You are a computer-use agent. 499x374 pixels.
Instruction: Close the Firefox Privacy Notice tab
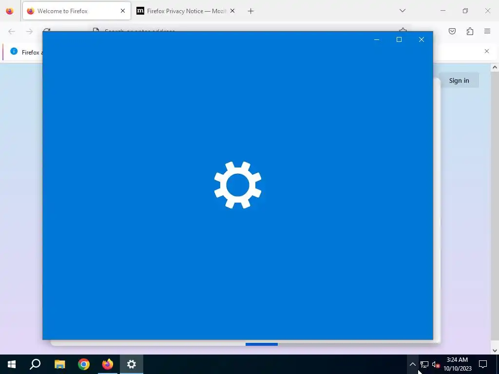[232, 11]
